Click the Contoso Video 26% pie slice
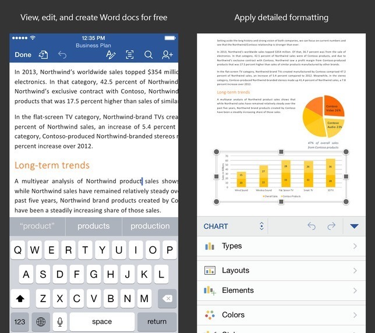This screenshot has height=333, width=375. 334,107
